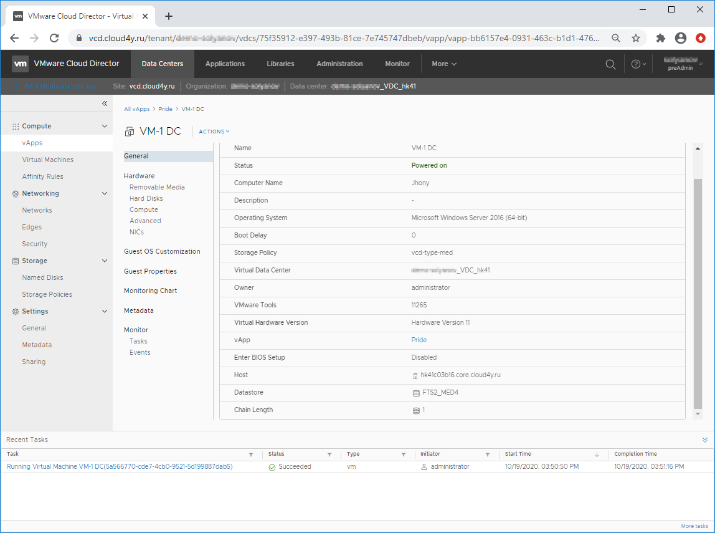Screen dimensions: 715x533
Task: Reload the browser page
Action: 54,38
